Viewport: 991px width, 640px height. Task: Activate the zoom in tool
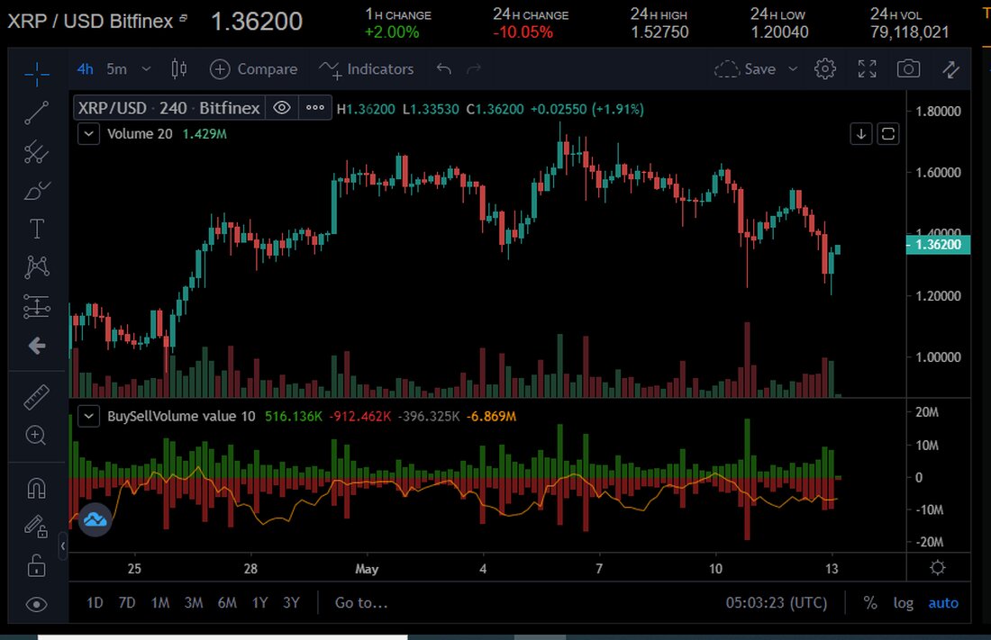pyautogui.click(x=37, y=436)
